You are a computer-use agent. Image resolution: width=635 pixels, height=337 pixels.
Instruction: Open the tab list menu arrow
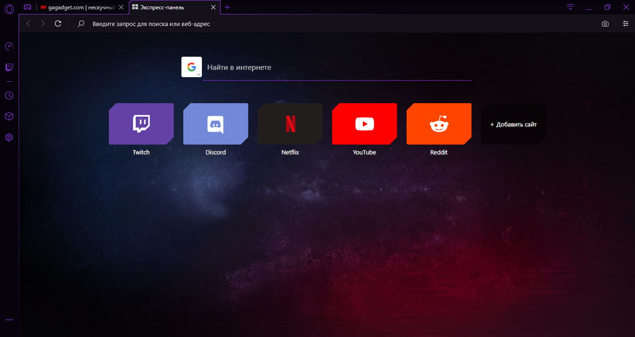[x=570, y=7]
